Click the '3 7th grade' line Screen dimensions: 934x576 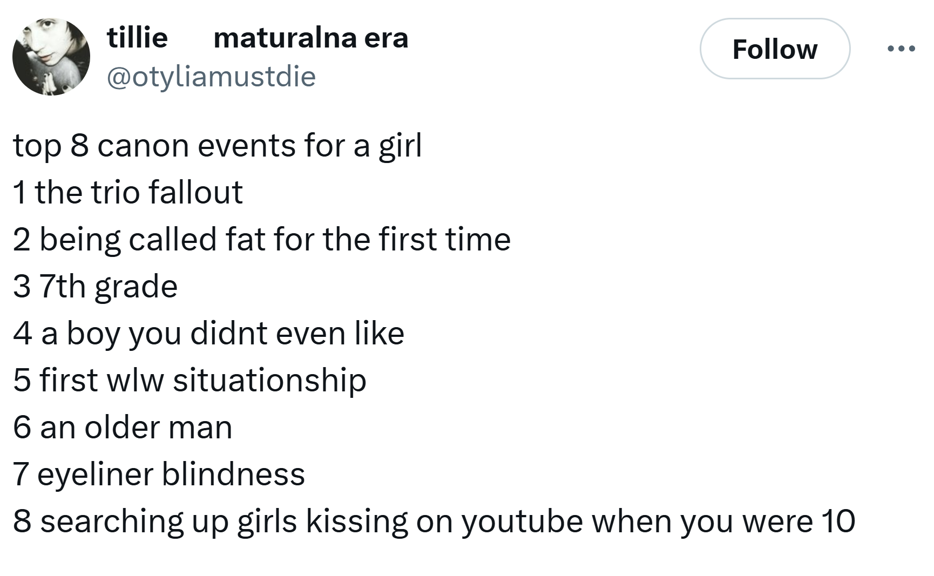tap(96, 286)
